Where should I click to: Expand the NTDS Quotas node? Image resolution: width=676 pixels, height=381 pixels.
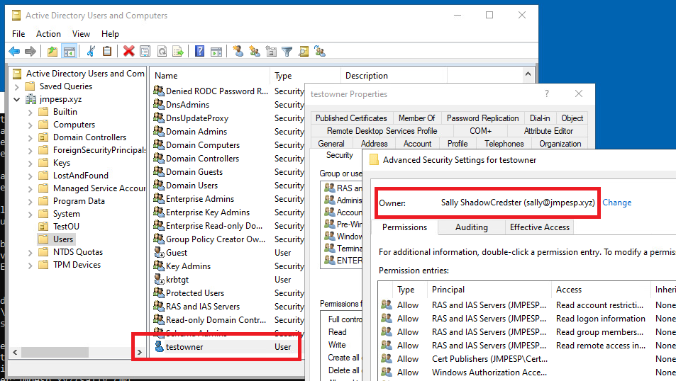30,253
